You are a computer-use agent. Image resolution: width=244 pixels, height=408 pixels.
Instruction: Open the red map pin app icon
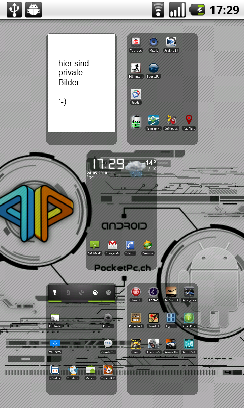[x=189, y=120]
